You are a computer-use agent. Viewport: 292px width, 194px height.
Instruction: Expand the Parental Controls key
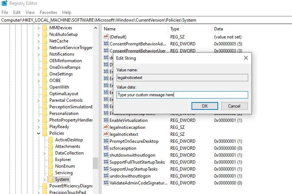(38, 100)
